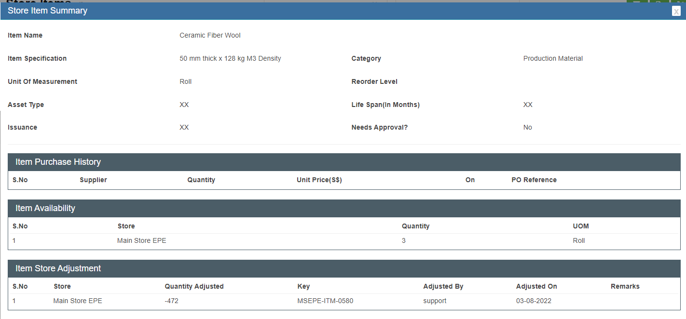
Task: Select the Supplier column header in Purchase History
Action: point(93,180)
